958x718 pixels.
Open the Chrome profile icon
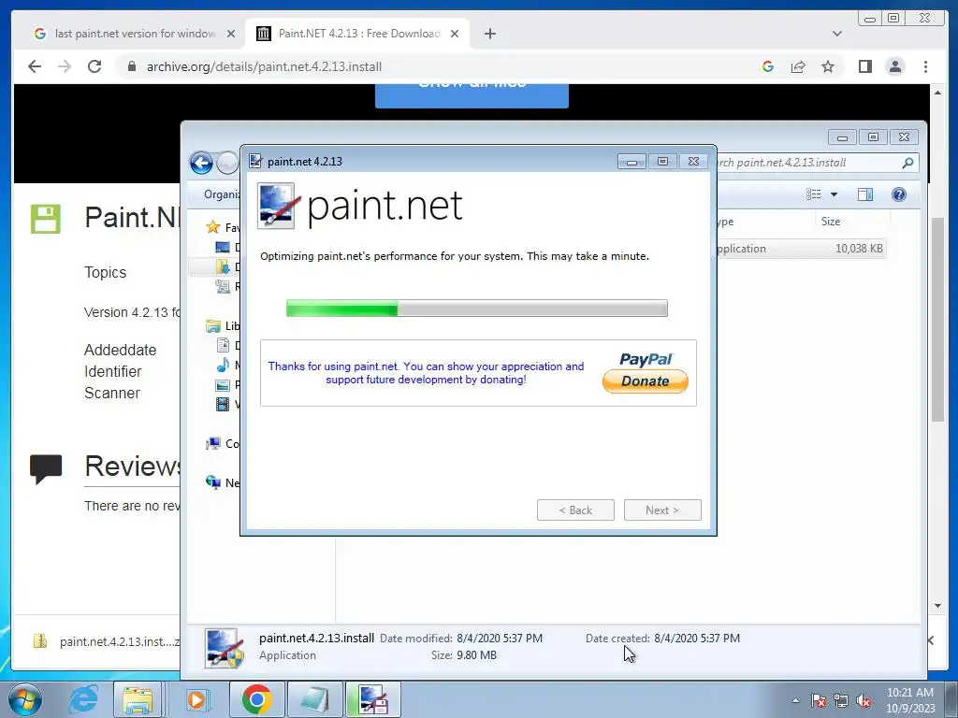coord(895,66)
